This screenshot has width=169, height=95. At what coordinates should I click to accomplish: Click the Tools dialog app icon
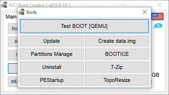[x=22, y=12]
